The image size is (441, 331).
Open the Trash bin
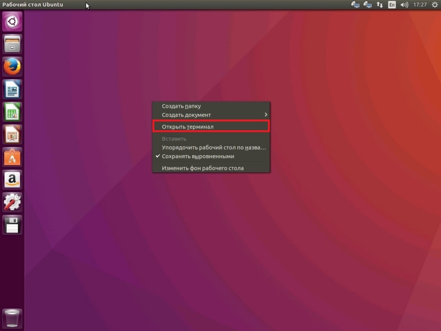click(12, 319)
